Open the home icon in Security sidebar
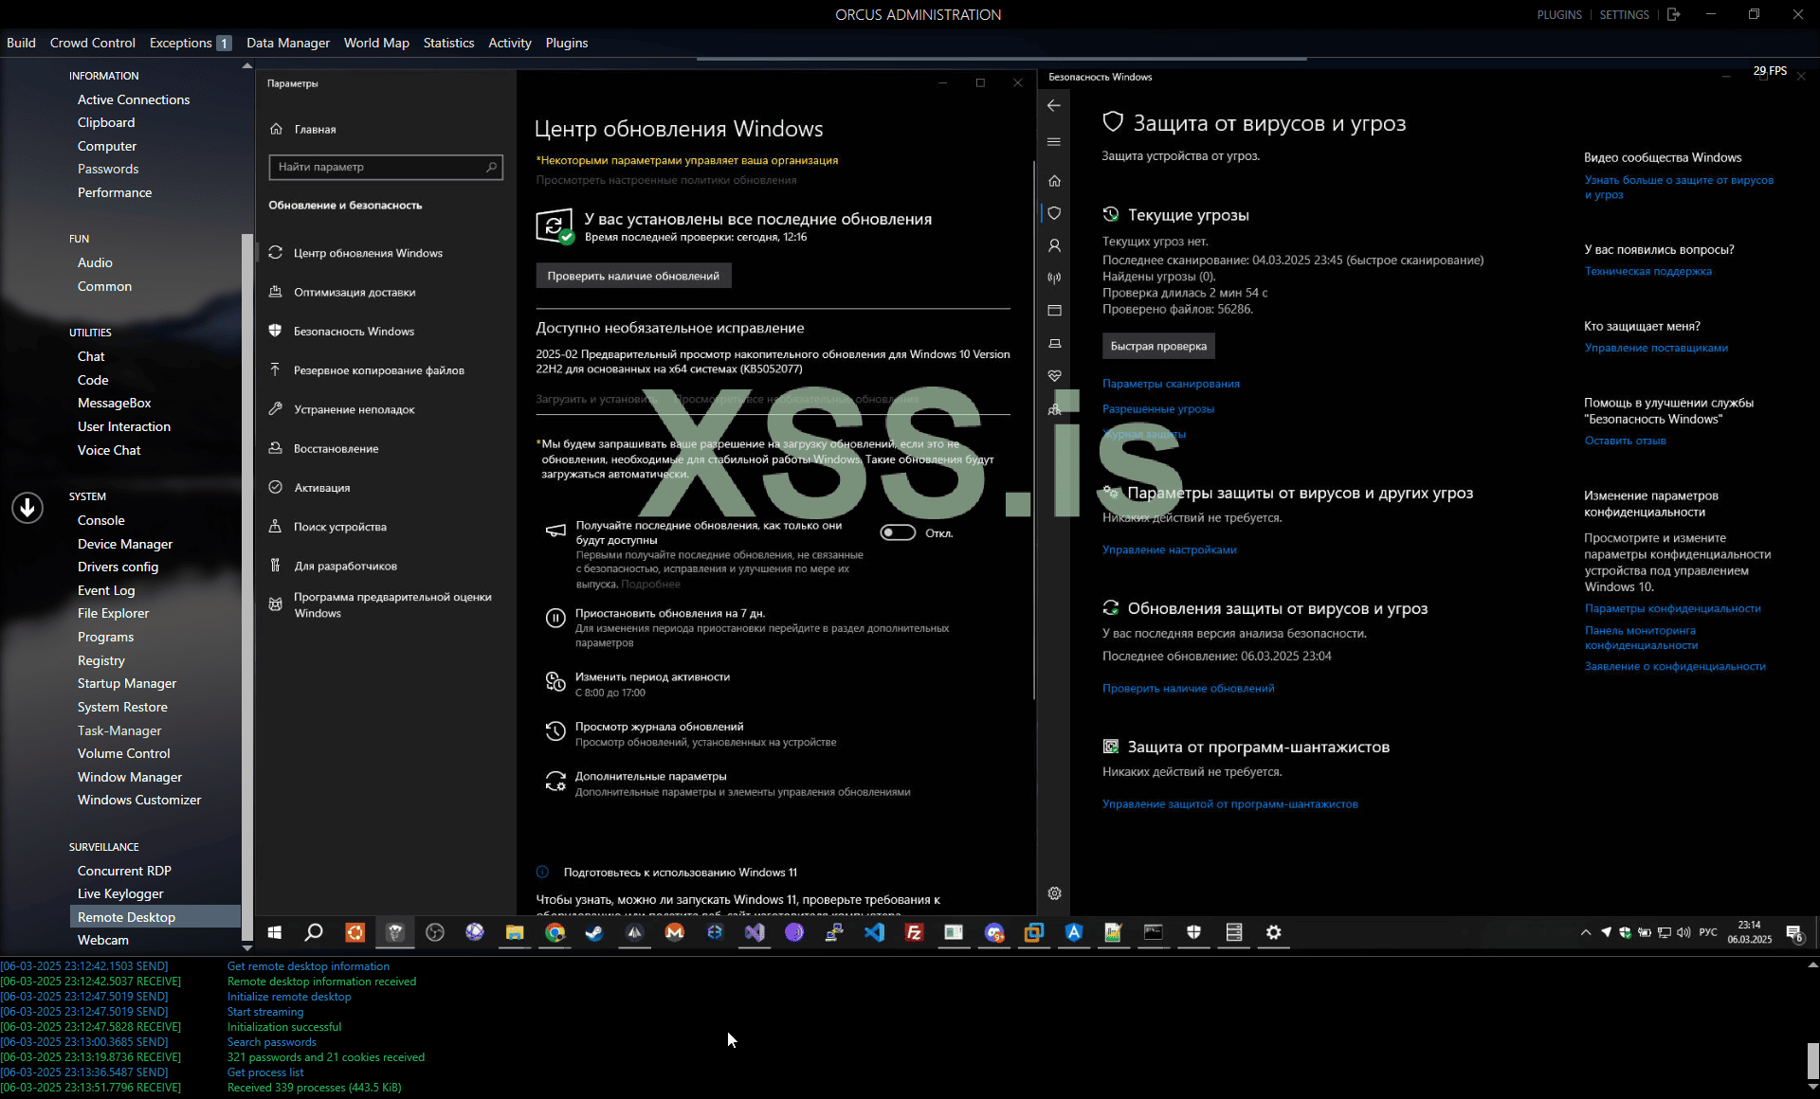This screenshot has width=1820, height=1099. (1054, 181)
